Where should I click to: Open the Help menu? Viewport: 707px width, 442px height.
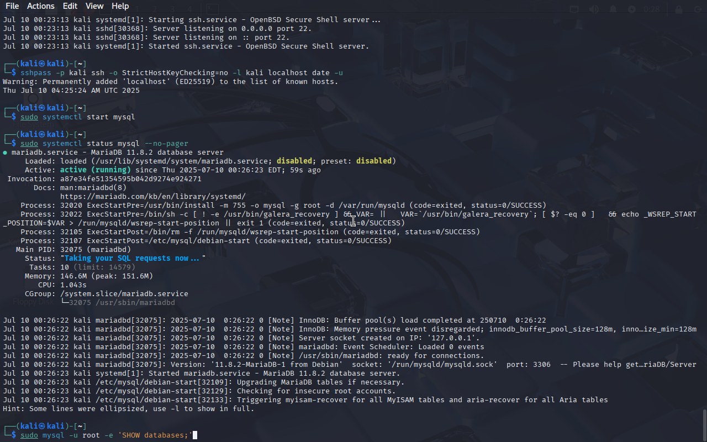click(120, 6)
